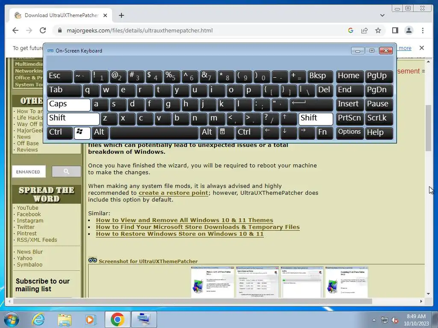438x328 pixels.
Task: Click the Bksp key
Action: coord(320,76)
